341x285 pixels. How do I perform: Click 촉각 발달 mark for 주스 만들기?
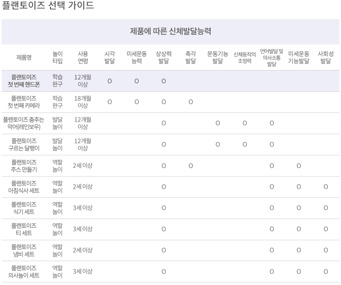(x=191, y=166)
